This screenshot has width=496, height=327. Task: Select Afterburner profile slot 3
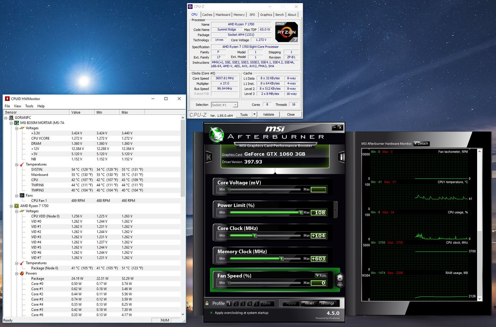243,303
